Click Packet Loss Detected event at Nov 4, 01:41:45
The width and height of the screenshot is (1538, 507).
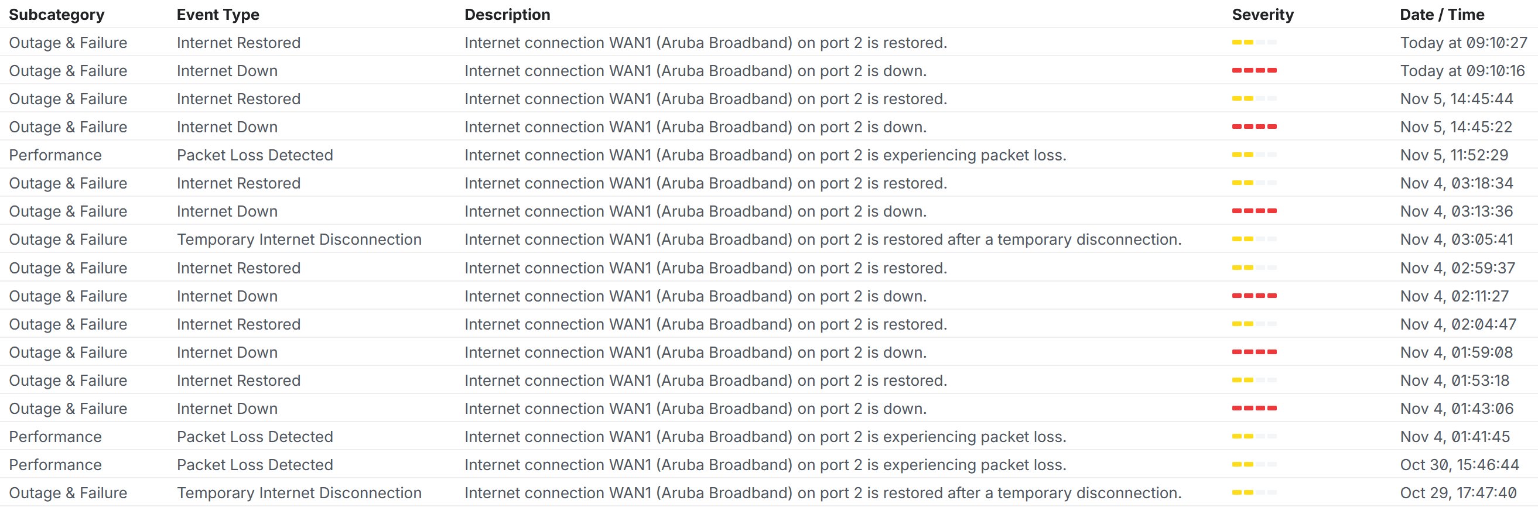point(255,437)
